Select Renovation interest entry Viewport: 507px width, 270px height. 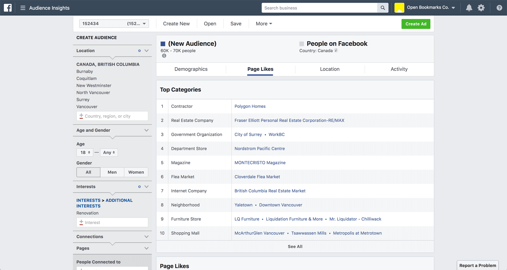[x=87, y=213]
